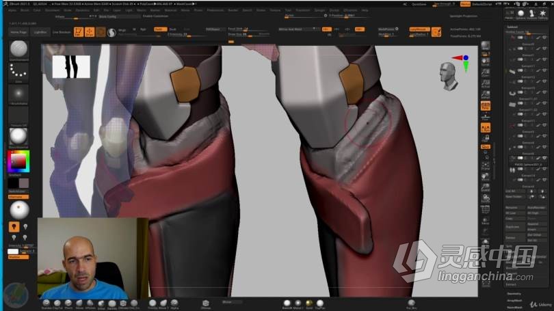Viewport: 554px width, 311px height.
Task: Expand the ArrayMesh section
Action: (514, 301)
